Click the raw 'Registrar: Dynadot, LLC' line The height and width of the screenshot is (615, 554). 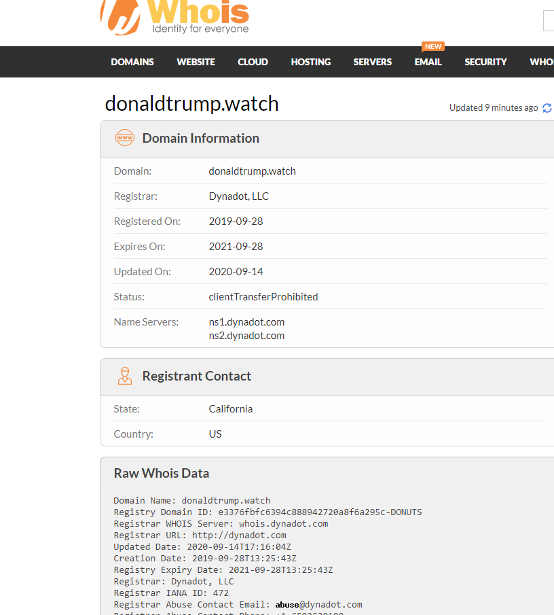coord(174,581)
